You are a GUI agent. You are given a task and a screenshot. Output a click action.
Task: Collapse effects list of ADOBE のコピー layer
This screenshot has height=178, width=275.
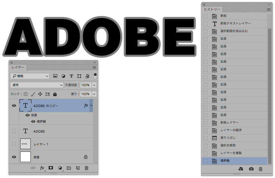point(91,105)
